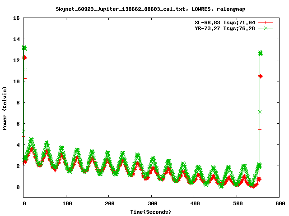The width and height of the screenshot is (289, 216).
Task: Click the x-axis tick label 400
Action: (195, 203)
